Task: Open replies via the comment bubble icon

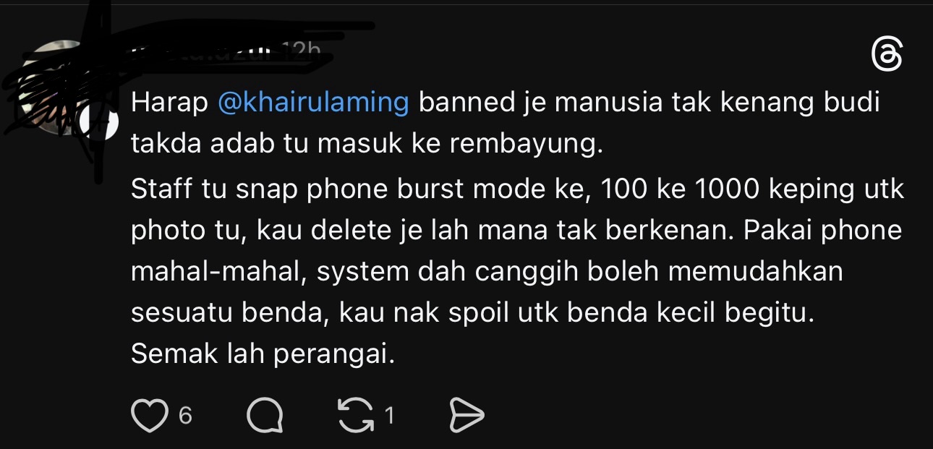Action: [265, 416]
